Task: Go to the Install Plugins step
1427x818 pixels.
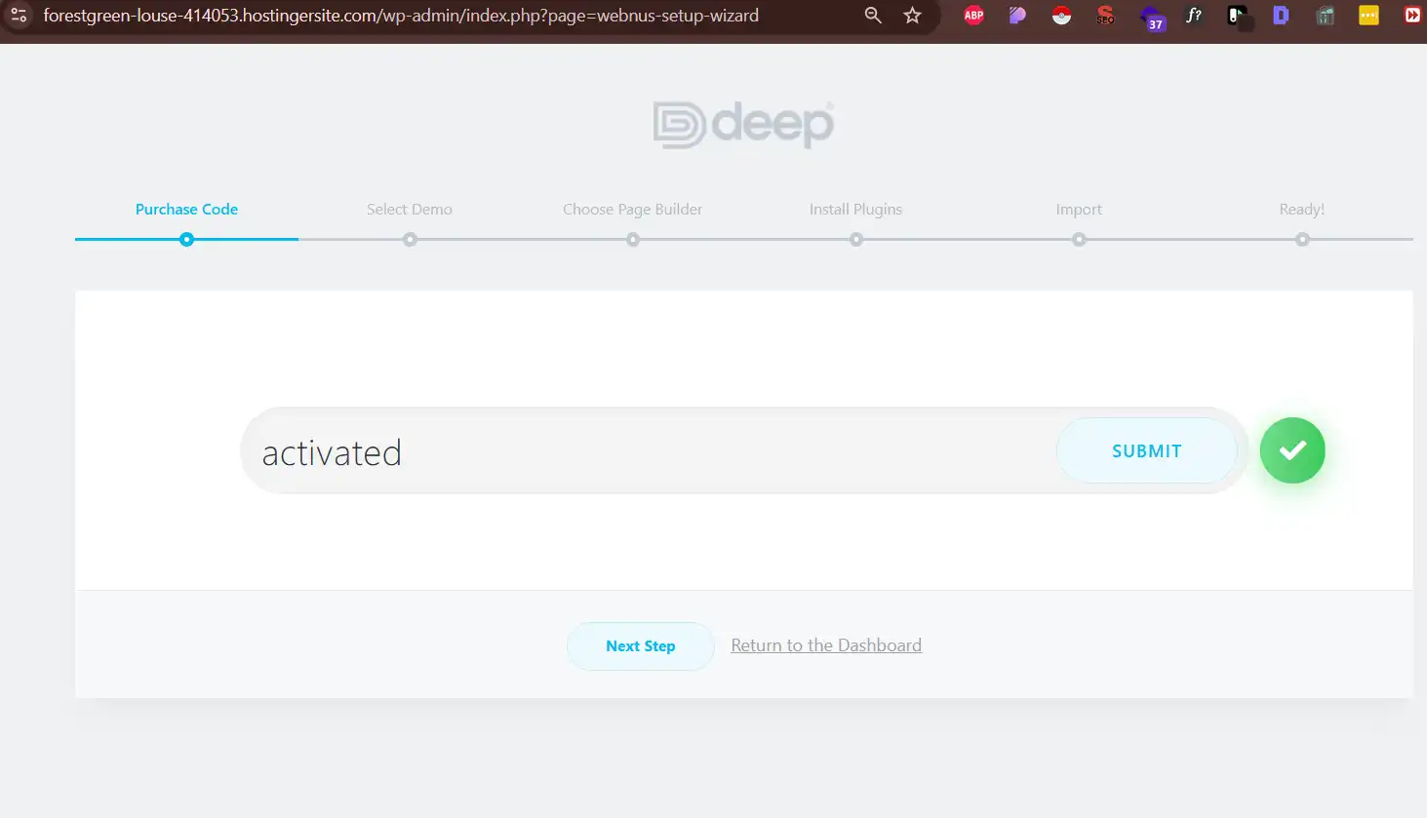Action: [x=855, y=209]
